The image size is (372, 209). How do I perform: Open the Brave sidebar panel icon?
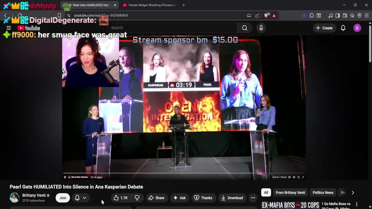[x=337, y=15]
